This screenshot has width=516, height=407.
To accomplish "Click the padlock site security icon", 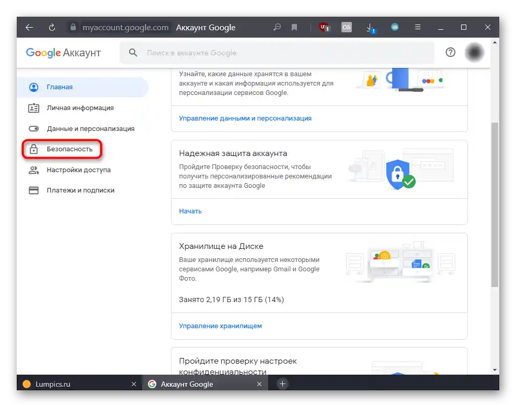I will [x=73, y=27].
